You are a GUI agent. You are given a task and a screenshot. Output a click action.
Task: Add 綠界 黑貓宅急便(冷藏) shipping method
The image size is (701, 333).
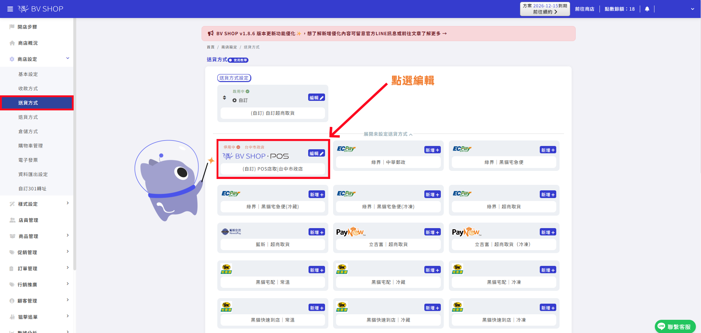coord(317,195)
